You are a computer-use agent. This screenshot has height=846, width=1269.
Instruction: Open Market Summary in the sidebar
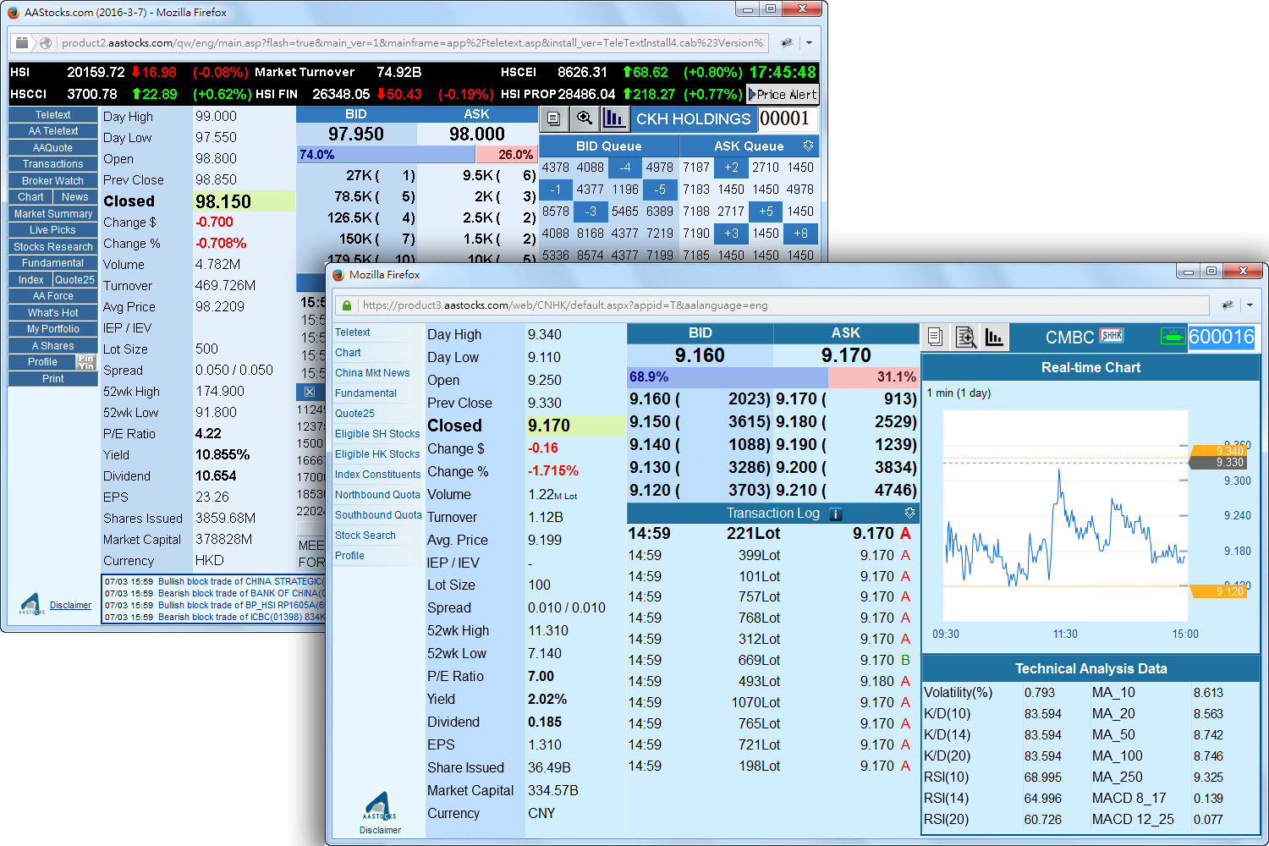pos(53,214)
